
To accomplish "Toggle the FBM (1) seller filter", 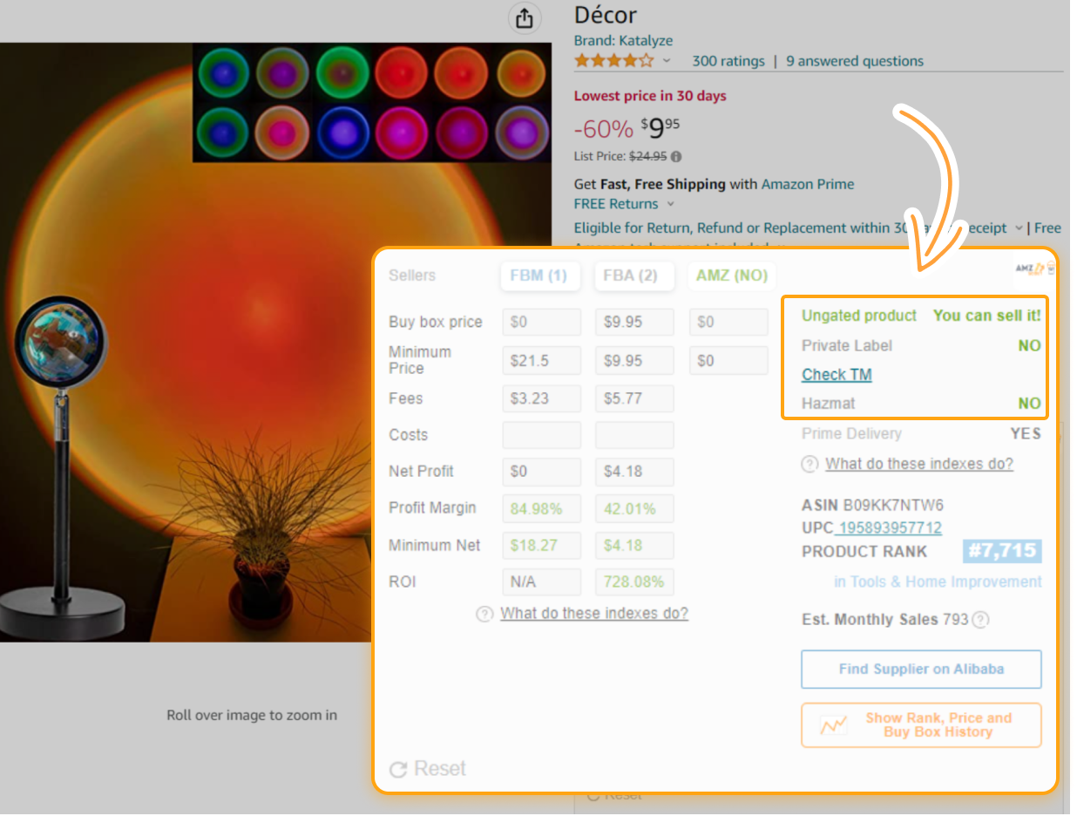I will click(540, 275).
